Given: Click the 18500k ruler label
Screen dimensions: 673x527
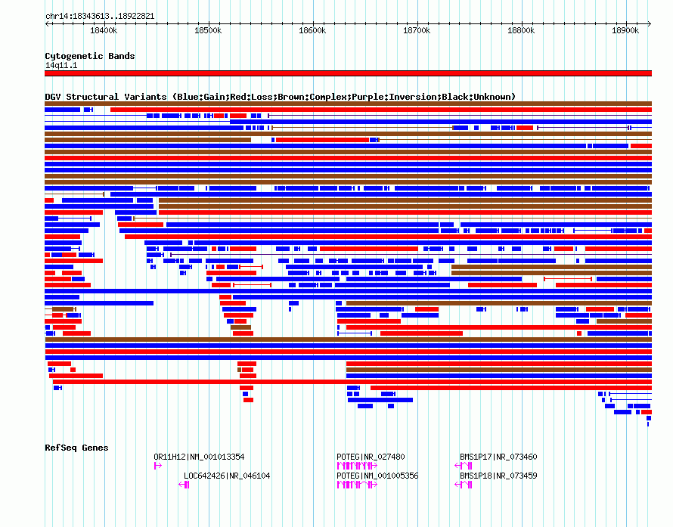Looking at the screenshot, I should coord(208,30).
